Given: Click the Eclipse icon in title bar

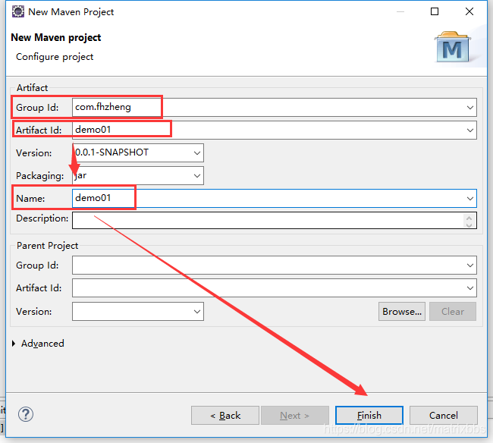Looking at the screenshot, I should [x=18, y=11].
